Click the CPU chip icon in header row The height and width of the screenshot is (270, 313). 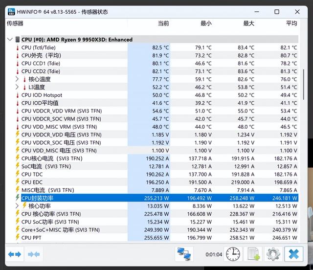(x=18, y=39)
